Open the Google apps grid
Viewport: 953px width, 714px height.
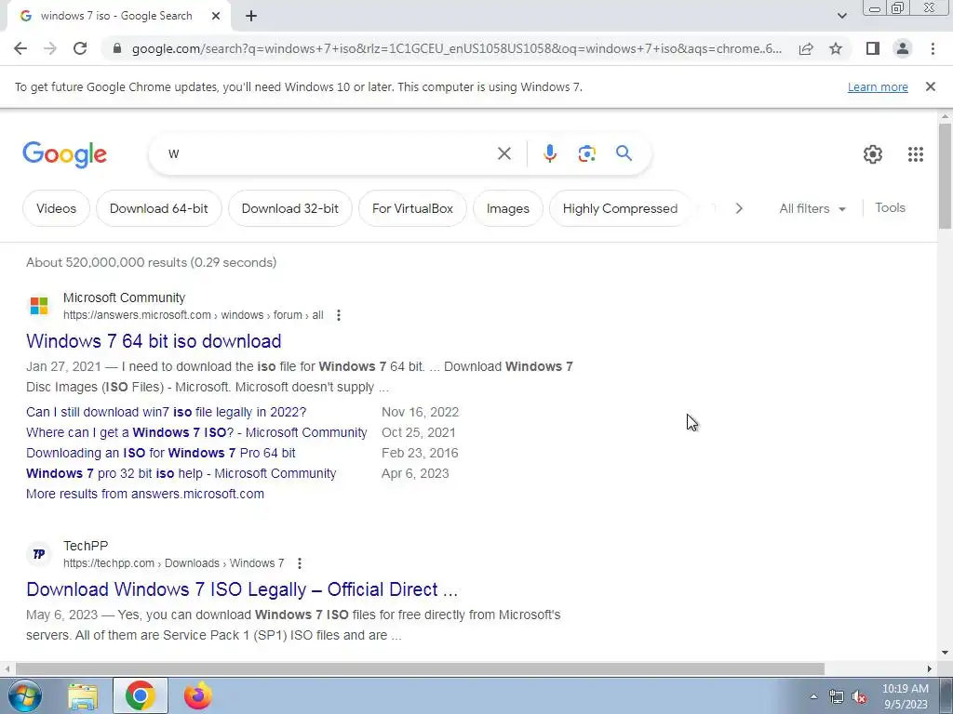tap(916, 154)
